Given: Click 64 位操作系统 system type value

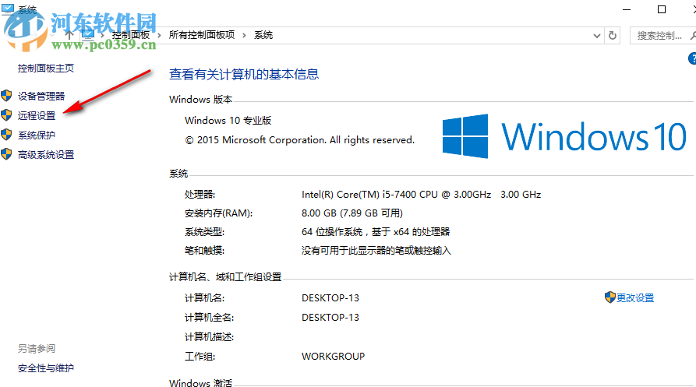Looking at the screenshot, I should pos(376,231).
